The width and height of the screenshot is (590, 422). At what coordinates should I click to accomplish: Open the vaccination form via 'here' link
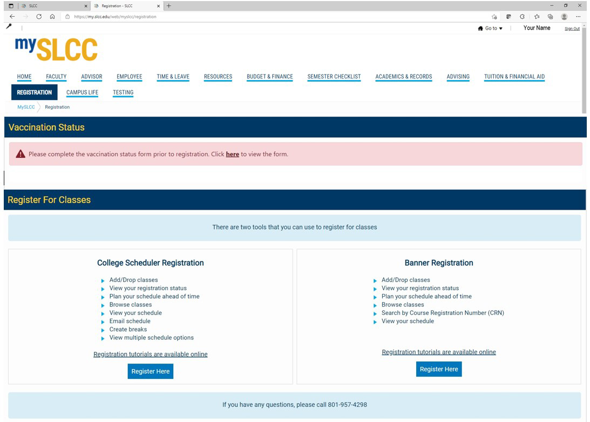232,154
